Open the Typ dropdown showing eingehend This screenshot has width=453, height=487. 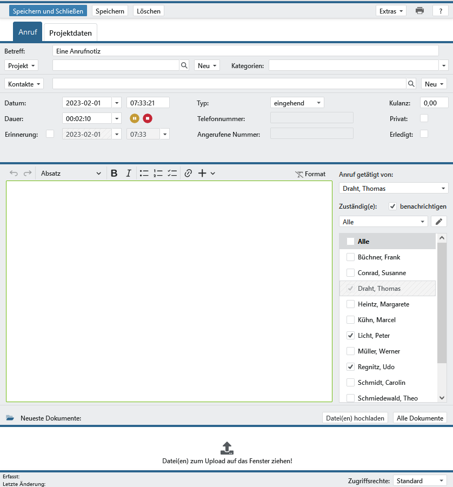297,103
